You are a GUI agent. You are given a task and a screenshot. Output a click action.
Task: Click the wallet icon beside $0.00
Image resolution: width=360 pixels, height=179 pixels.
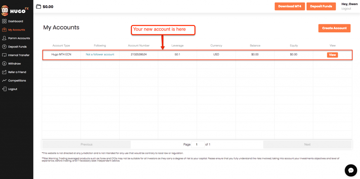click(x=39, y=7)
